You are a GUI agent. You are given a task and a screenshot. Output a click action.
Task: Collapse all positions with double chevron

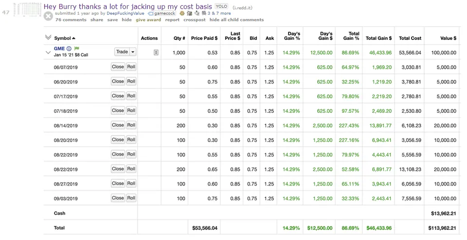(x=48, y=37)
